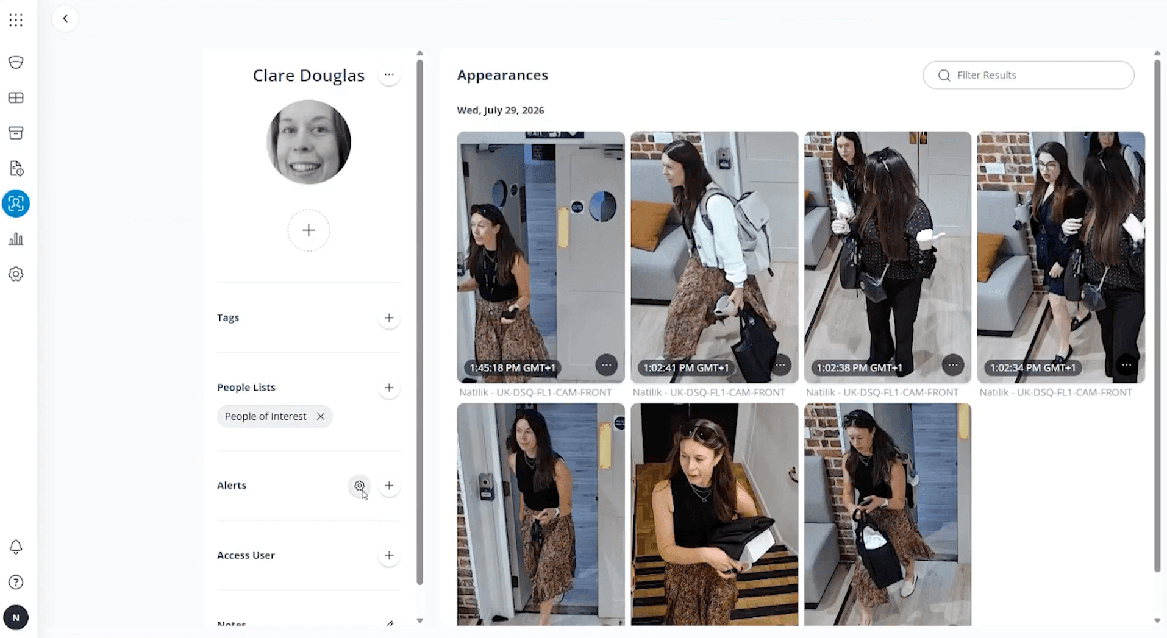Image resolution: width=1167 pixels, height=638 pixels.
Task: Add an Access User with plus
Action: (389, 555)
